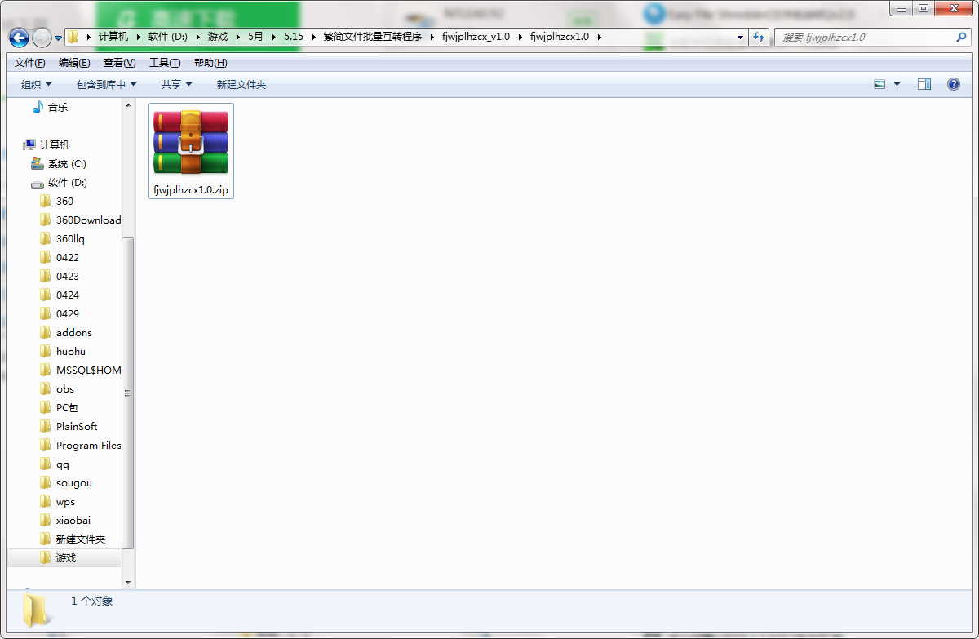Click the change view icon in the toolbar
The image size is (979, 639).
coord(879,84)
